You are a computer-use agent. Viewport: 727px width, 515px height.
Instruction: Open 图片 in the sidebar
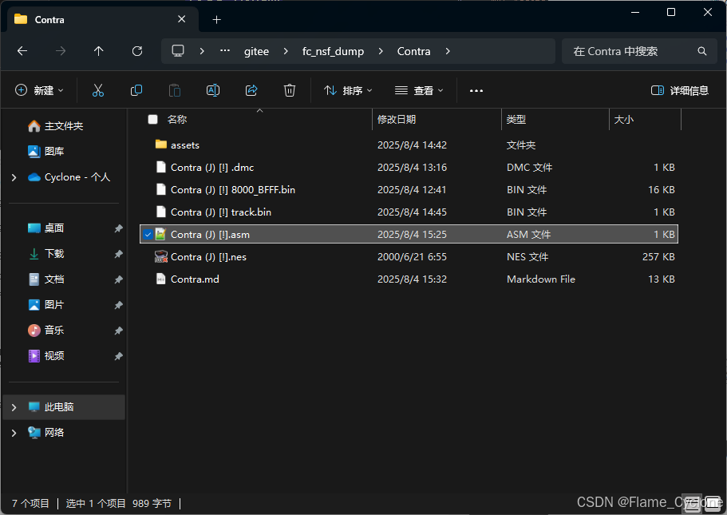coord(46,305)
